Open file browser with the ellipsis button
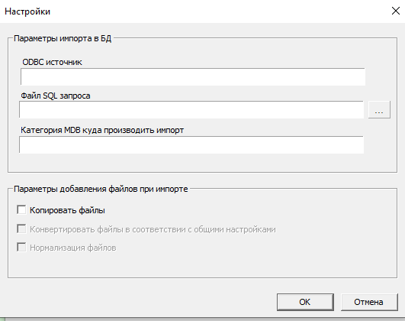This screenshot has width=405, height=321. click(379, 110)
